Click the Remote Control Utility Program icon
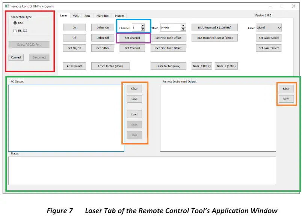 (x=7, y=6)
